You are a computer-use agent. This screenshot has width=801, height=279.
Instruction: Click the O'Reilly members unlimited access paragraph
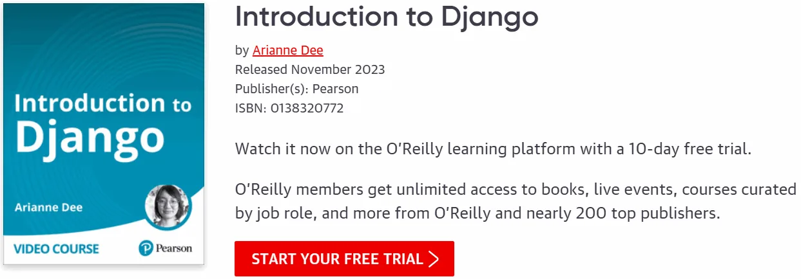516,201
